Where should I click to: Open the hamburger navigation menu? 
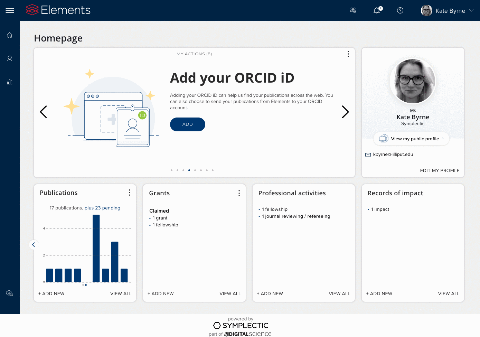tap(10, 10)
